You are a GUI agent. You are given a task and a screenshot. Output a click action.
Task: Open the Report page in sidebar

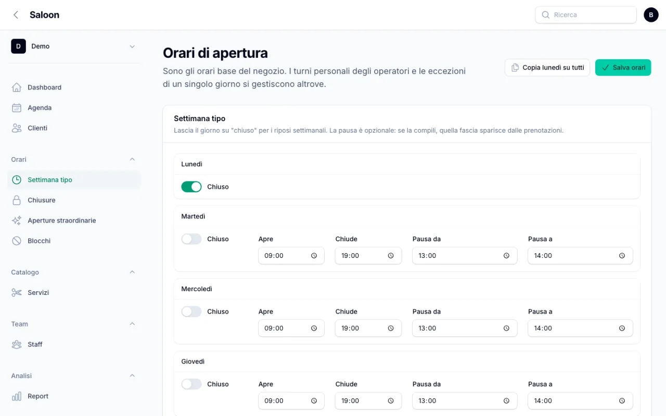pyautogui.click(x=74, y=396)
